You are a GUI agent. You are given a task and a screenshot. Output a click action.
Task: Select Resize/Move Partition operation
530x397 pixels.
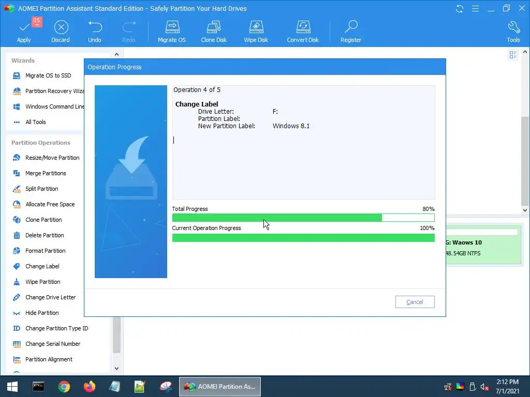point(46,158)
